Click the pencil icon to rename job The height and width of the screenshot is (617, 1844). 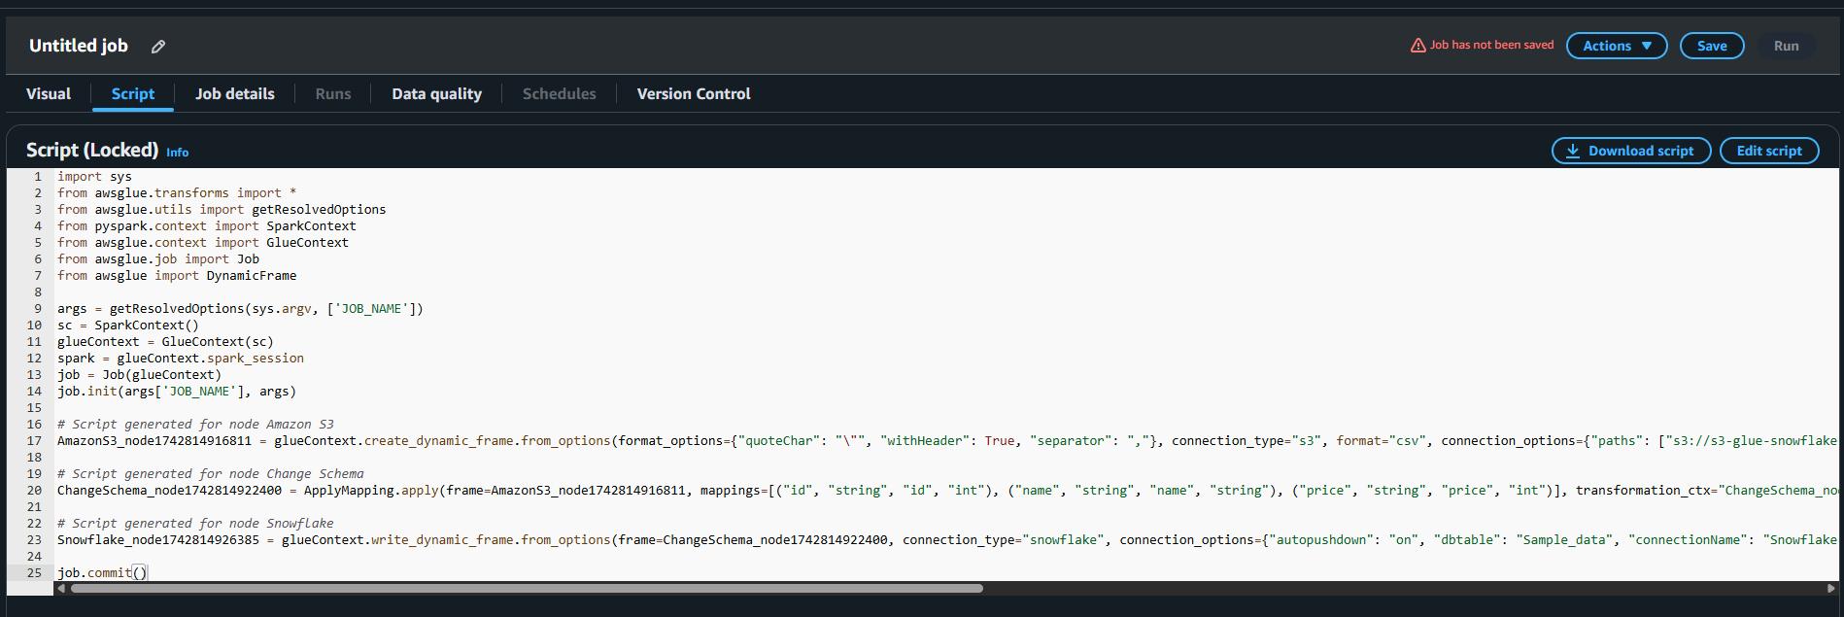coord(158,47)
